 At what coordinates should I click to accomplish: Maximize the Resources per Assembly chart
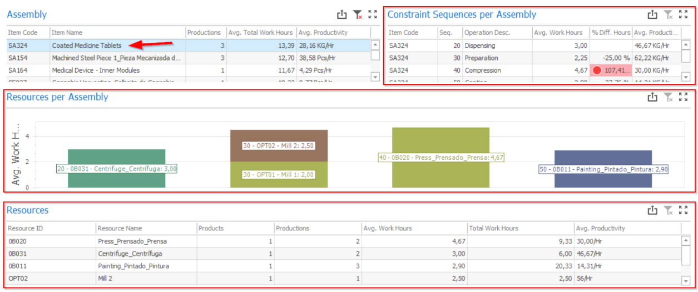[x=684, y=97]
